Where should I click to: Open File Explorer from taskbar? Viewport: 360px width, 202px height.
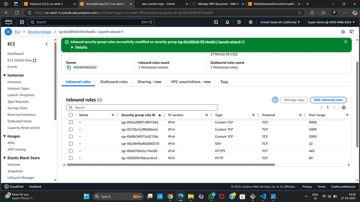point(190,196)
